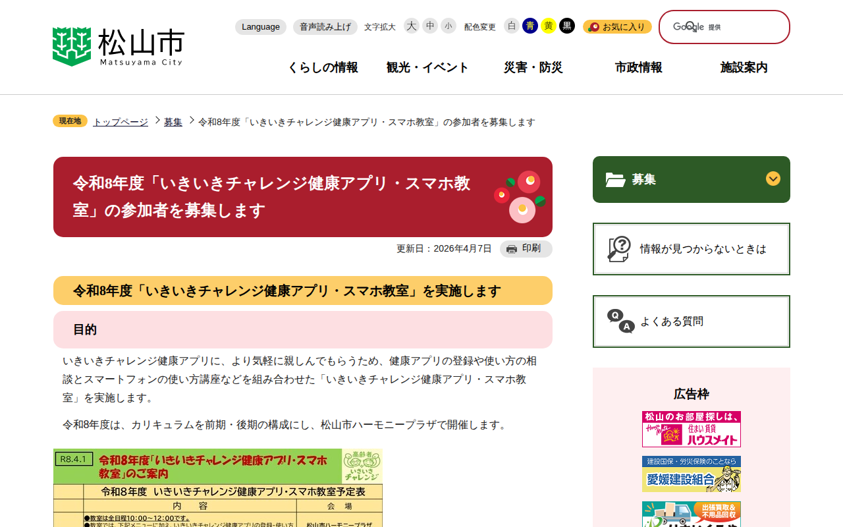
Task: Choose the black (黒) color scheme
Action: [567, 26]
